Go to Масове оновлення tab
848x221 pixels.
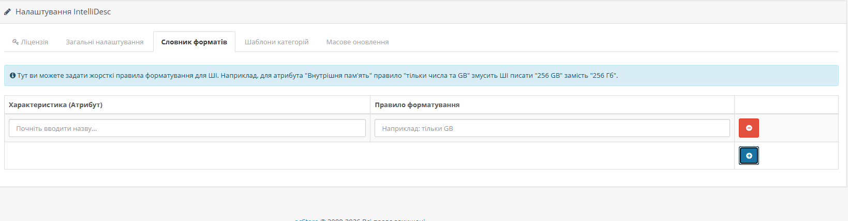(x=358, y=42)
